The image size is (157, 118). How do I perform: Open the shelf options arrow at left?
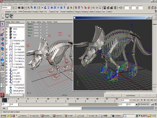3,18
